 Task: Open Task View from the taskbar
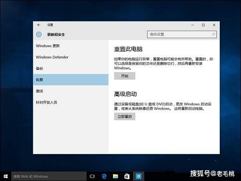click(92, 176)
